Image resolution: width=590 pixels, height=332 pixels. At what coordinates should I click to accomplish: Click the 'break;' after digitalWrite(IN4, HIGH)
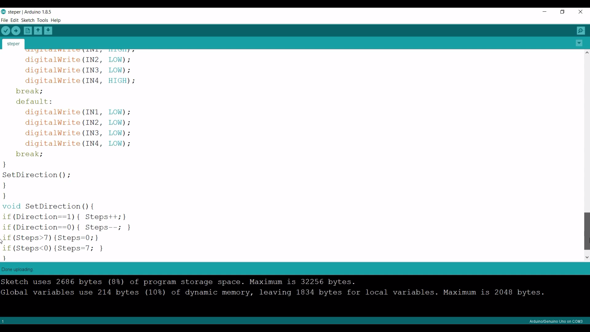[29, 91]
